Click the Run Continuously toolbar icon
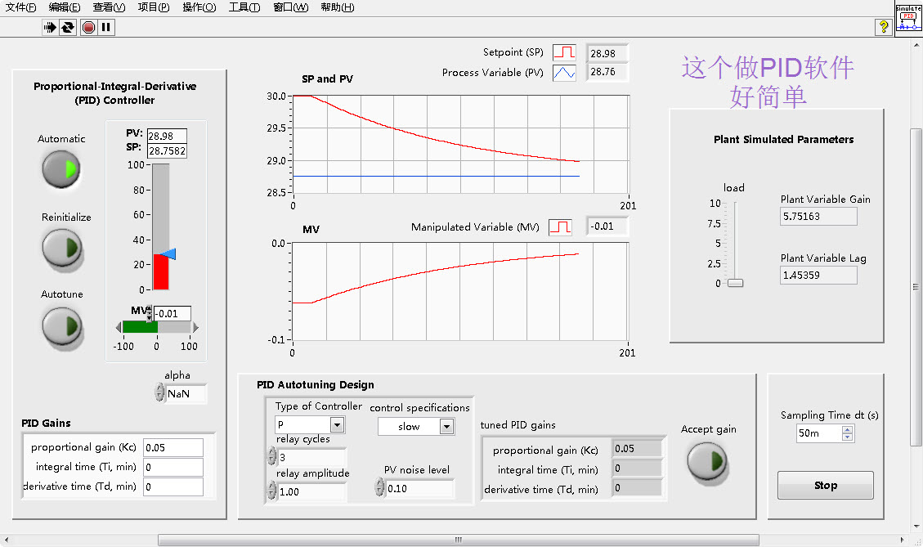 tap(69, 27)
